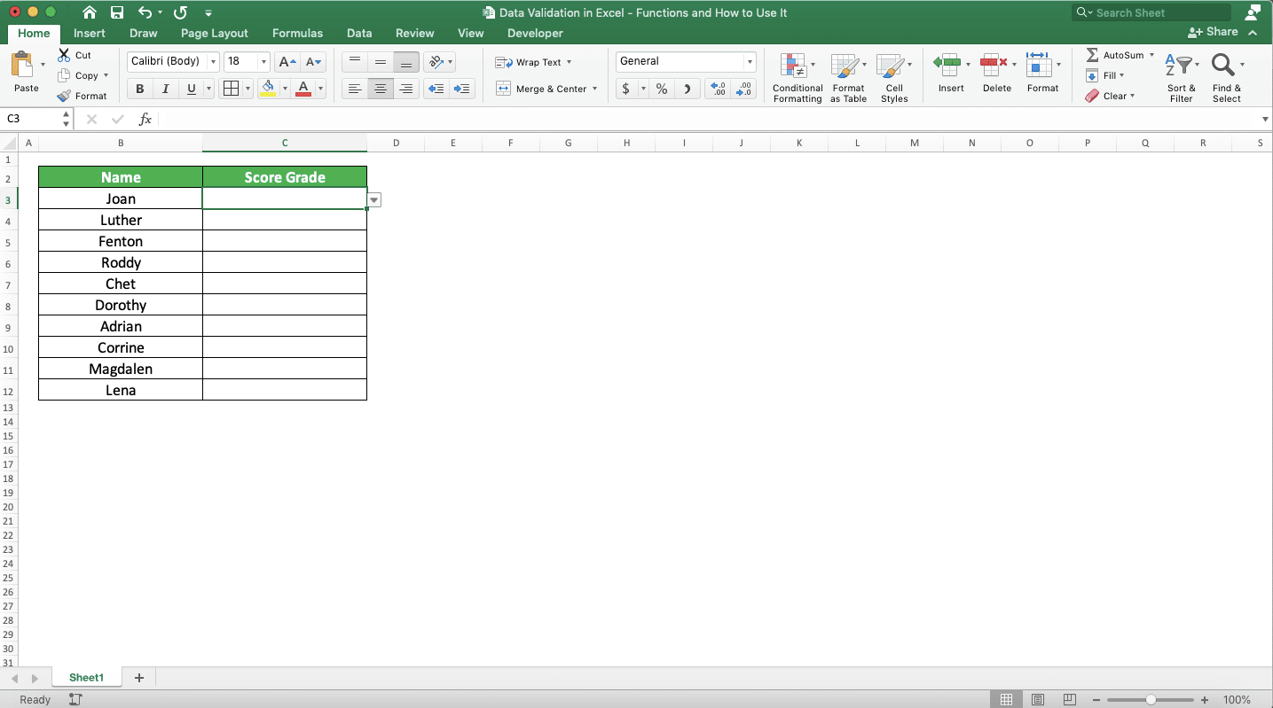1273x708 pixels.
Task: Increase decimal places
Action: click(718, 89)
